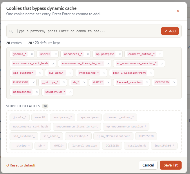This screenshot has height=174, width=190.
Task: Click shipped default chip woocommerce_items_in_cart
Action: pos(77,127)
